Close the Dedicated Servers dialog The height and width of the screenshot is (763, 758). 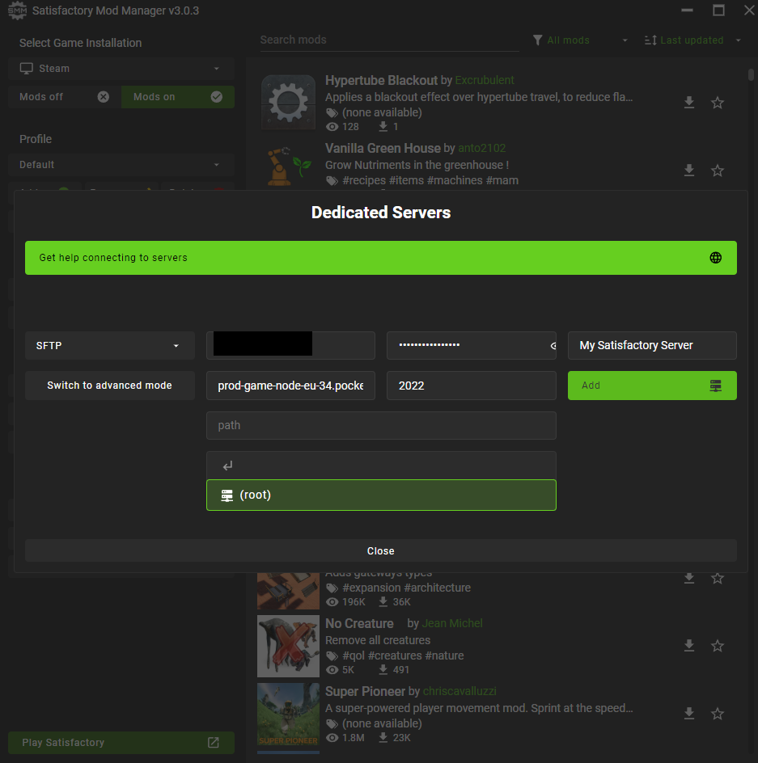pyautogui.click(x=380, y=551)
